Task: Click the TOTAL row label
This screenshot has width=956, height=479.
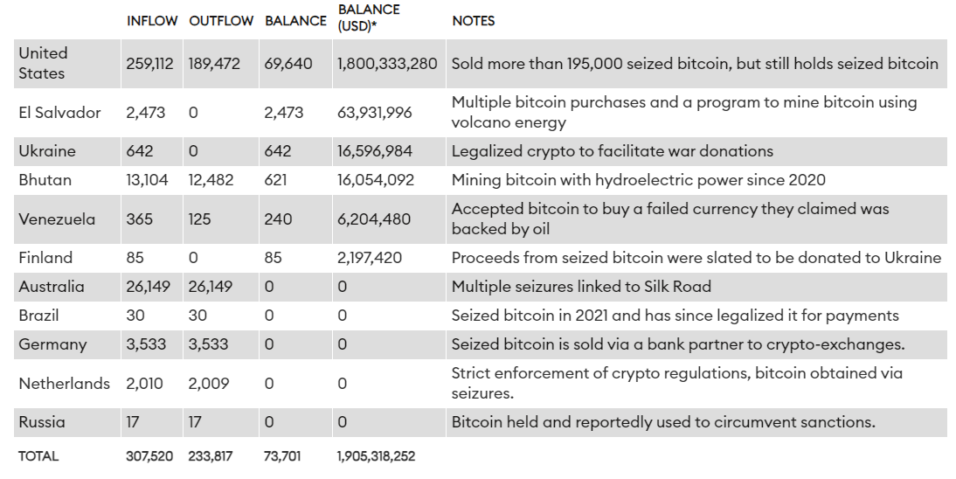Action: [38, 455]
